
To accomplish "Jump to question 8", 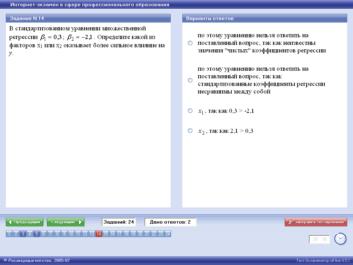I will [58, 234].
